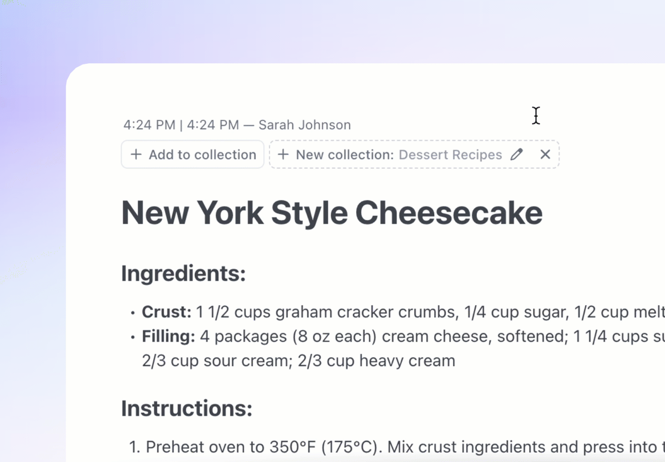Click the bullet point before Crust

tap(133, 313)
